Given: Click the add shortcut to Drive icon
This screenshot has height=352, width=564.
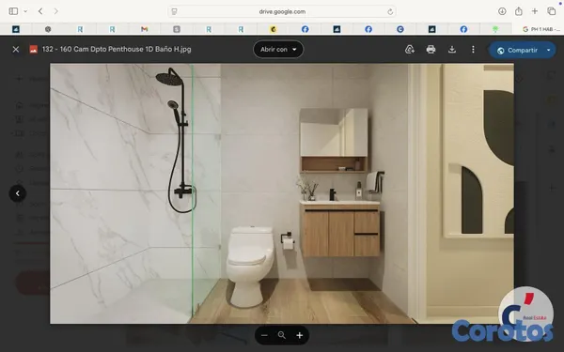Looking at the screenshot, I should 409,50.
